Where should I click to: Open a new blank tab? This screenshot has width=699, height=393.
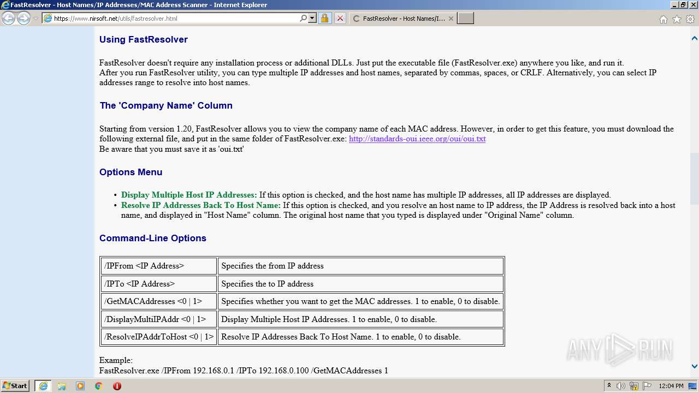[x=465, y=19]
